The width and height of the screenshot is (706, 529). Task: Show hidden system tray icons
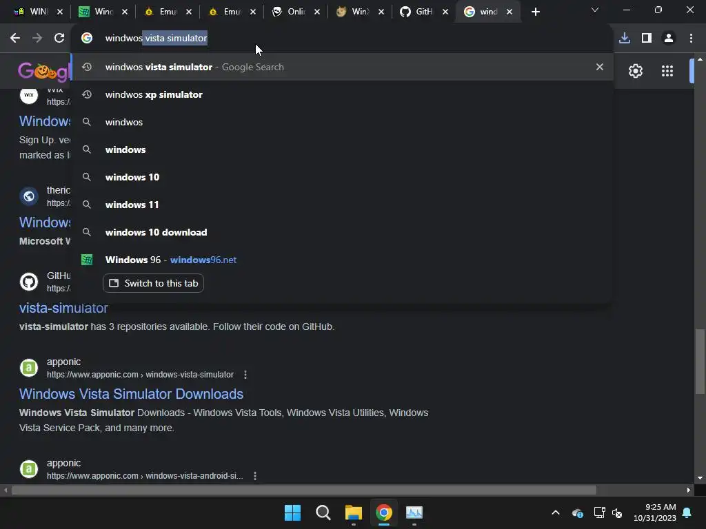[x=556, y=512]
